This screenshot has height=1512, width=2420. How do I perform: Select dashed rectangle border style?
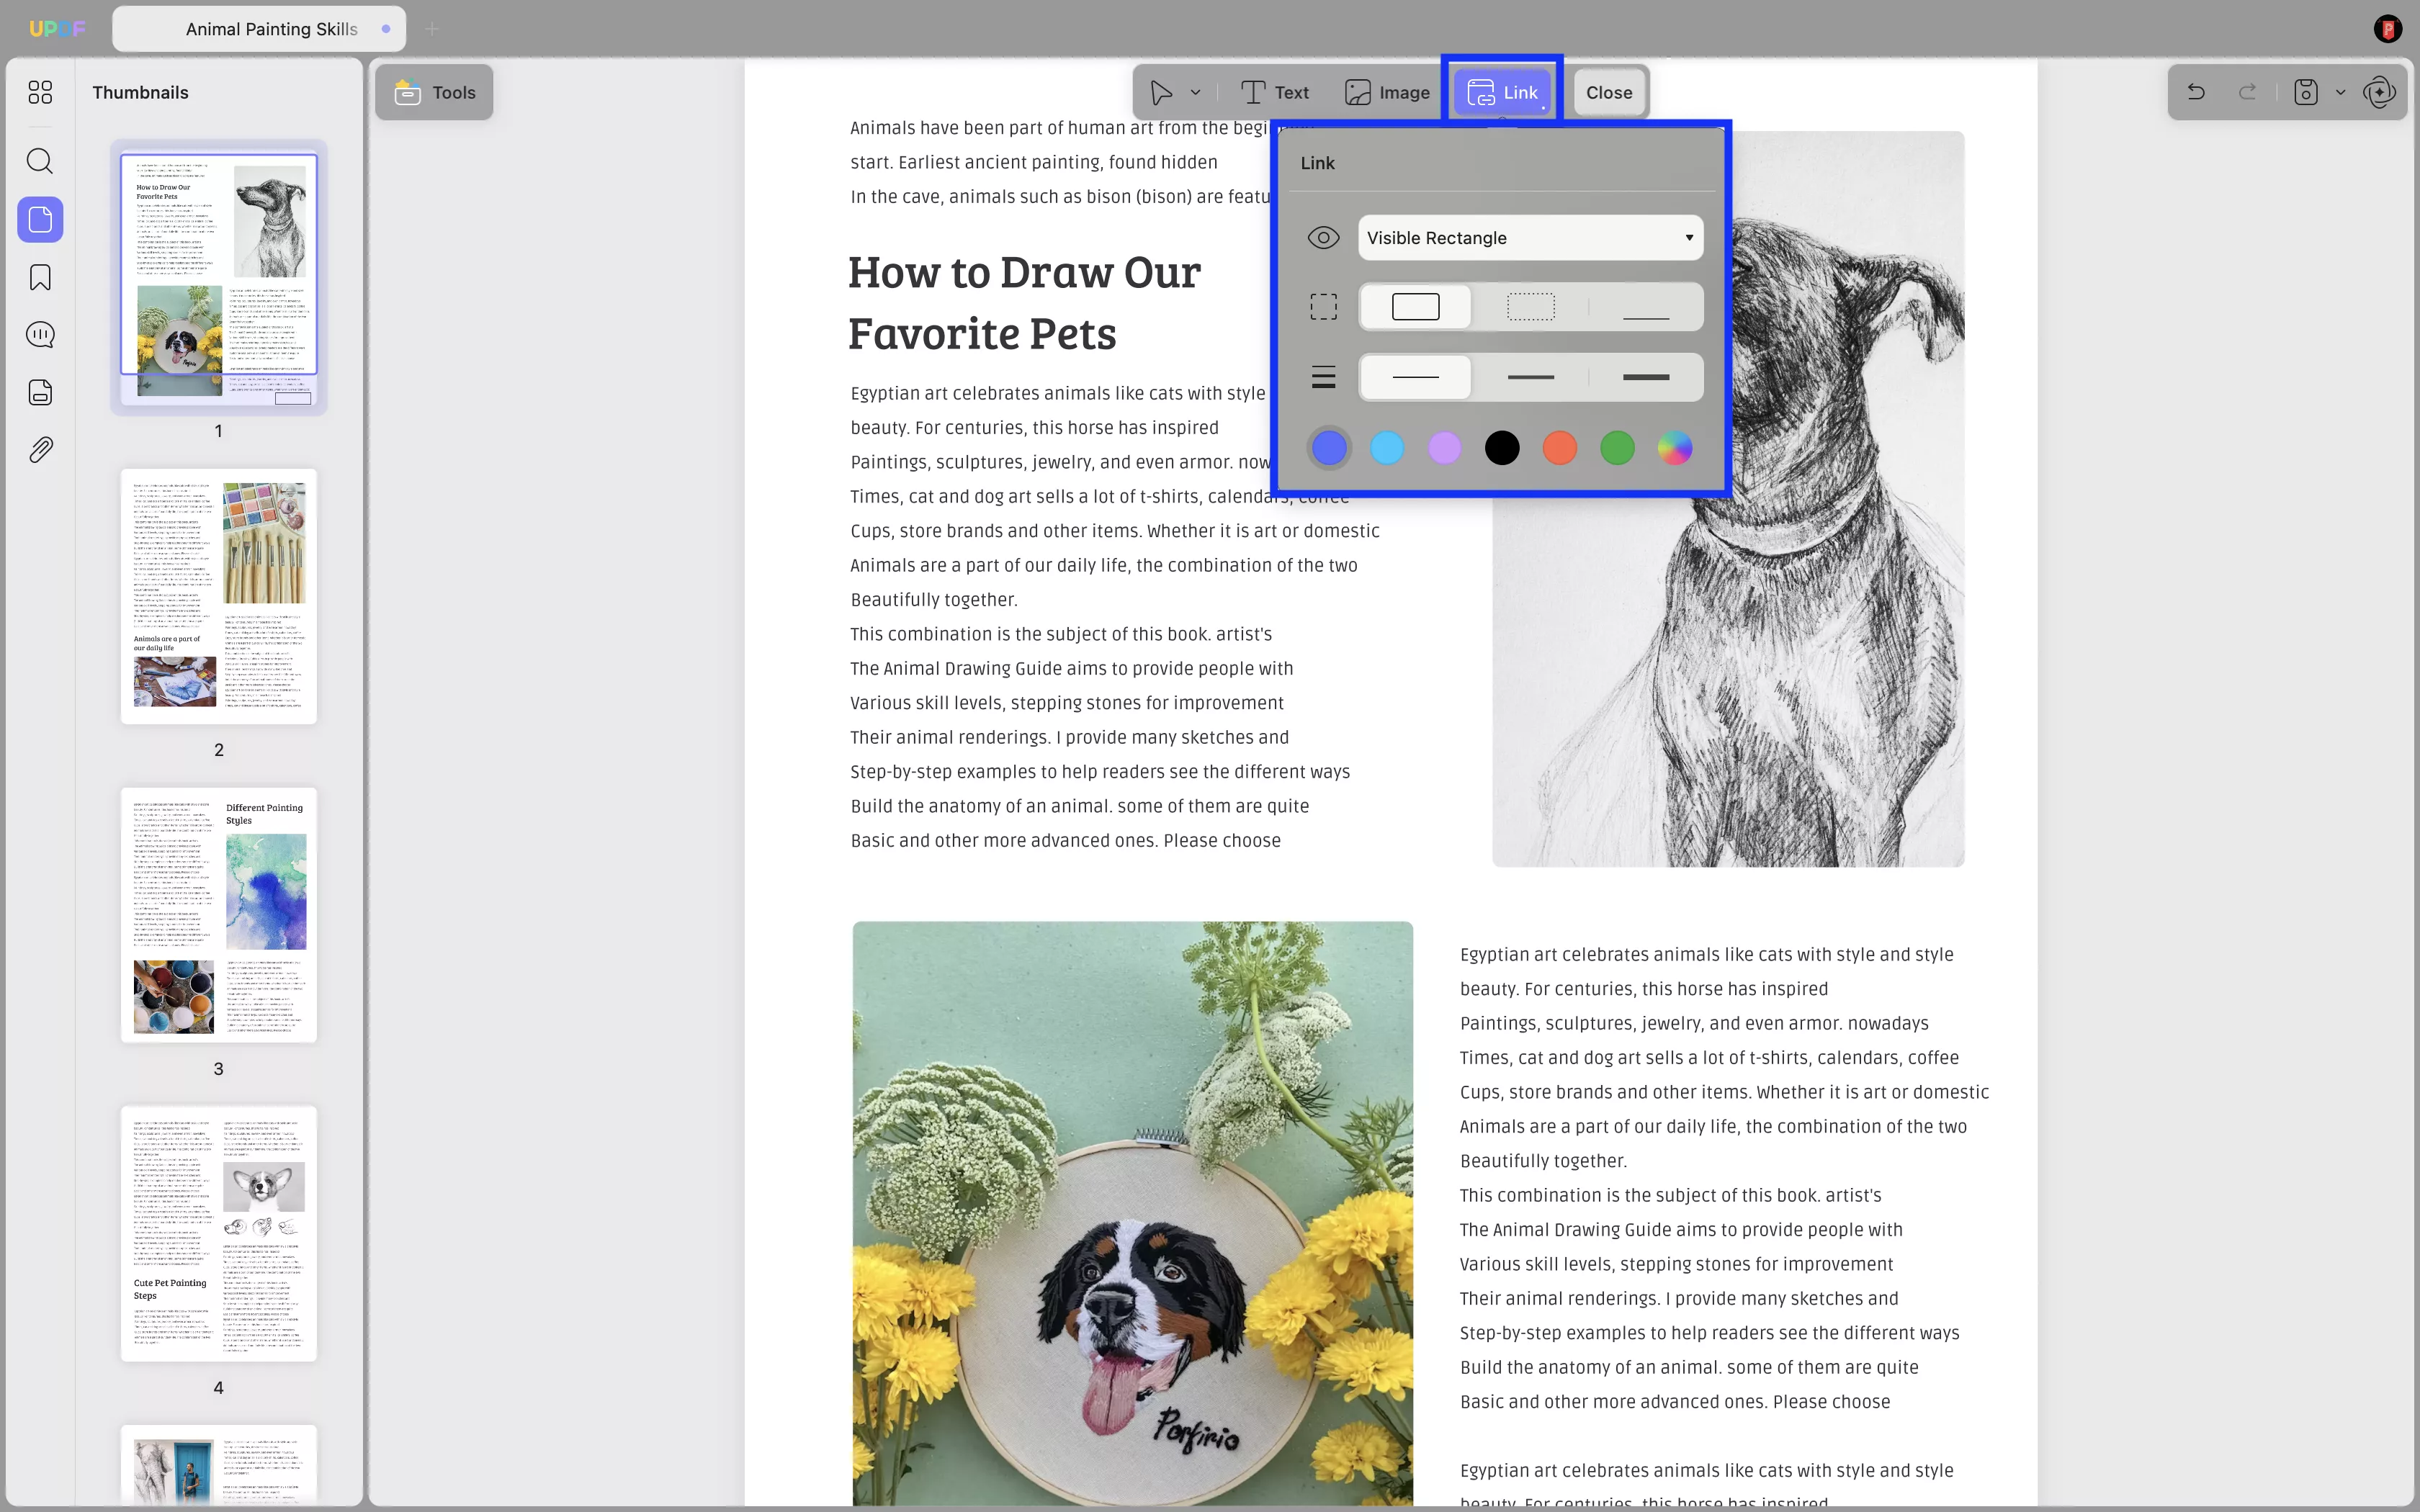1530,307
